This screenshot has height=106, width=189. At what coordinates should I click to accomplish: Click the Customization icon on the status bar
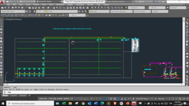coord(188,99)
